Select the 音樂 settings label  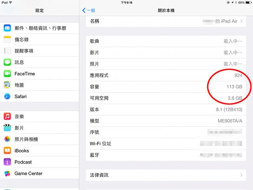(x=19, y=116)
